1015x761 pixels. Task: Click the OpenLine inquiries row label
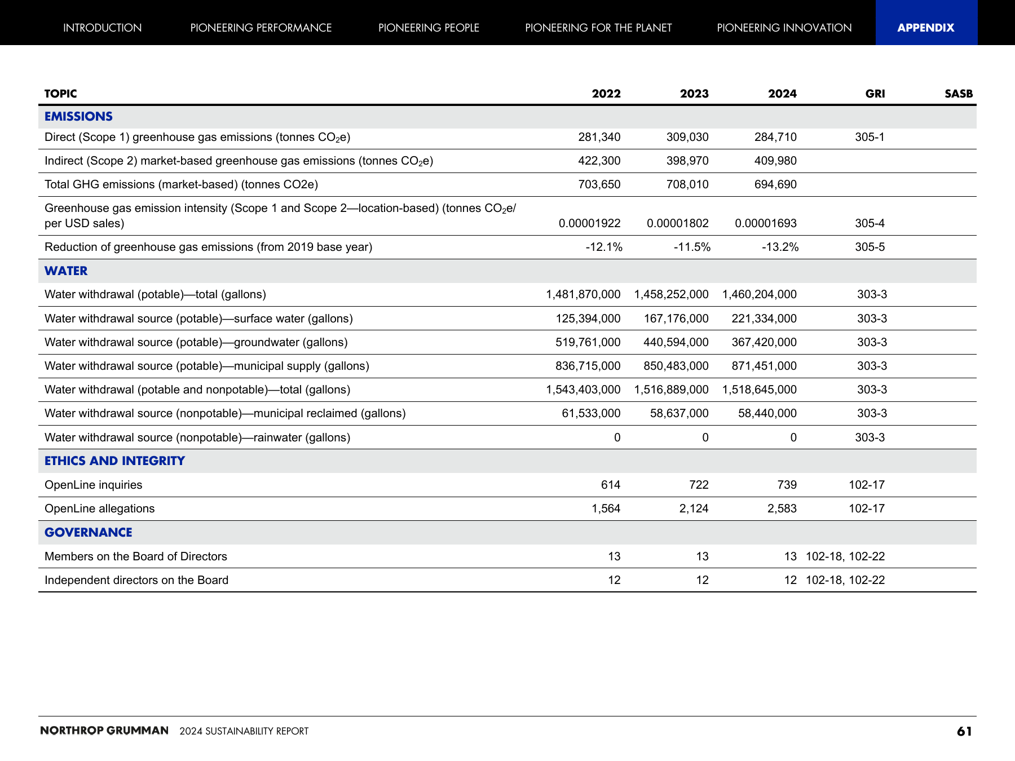[x=94, y=485]
